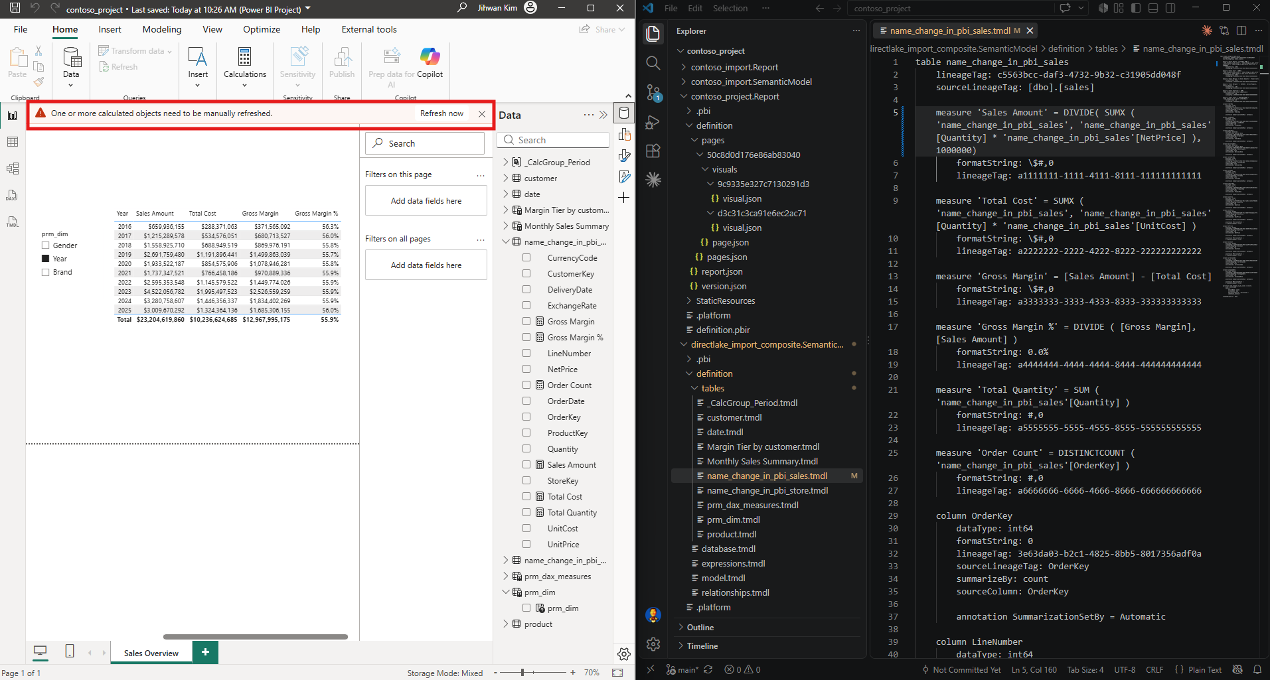Open the Optimize ribbon tab
This screenshot has height=680, width=1270.
coord(262,29)
